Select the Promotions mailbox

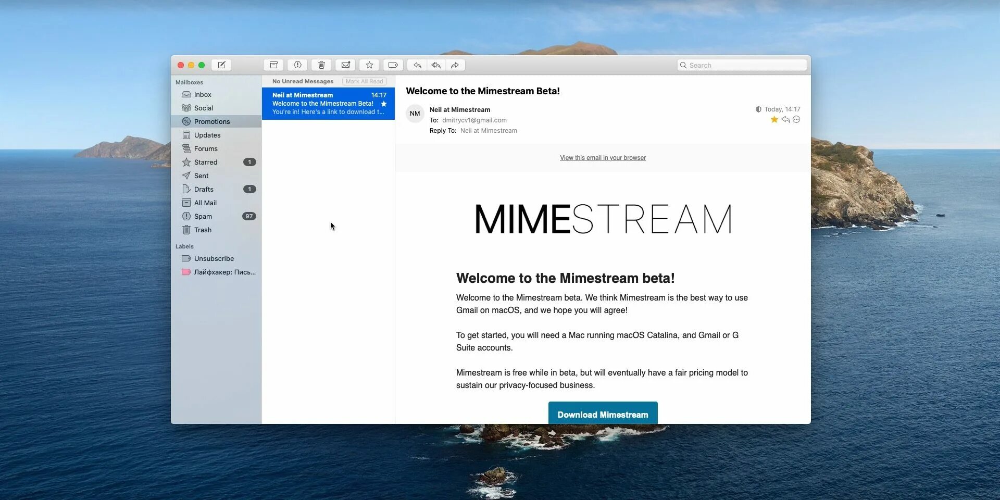tap(216, 121)
